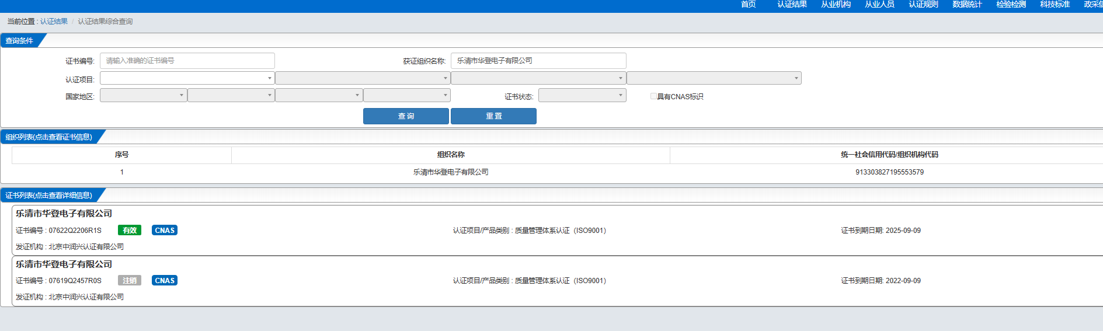Click the 认证结果 breadcrumb link
Screen dimensions: 1103x331
[x=54, y=22]
